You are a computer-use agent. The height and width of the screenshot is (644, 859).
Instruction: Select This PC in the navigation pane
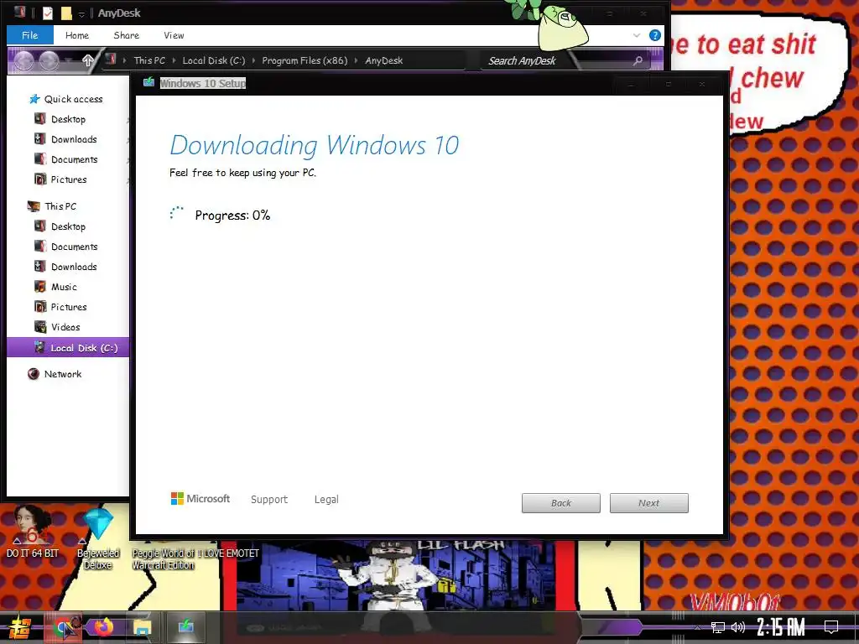point(60,206)
